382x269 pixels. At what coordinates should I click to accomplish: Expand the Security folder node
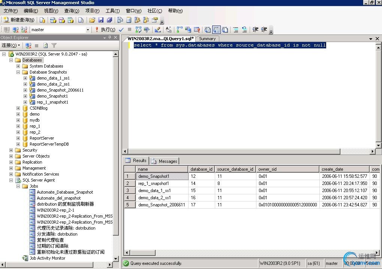click(11, 150)
